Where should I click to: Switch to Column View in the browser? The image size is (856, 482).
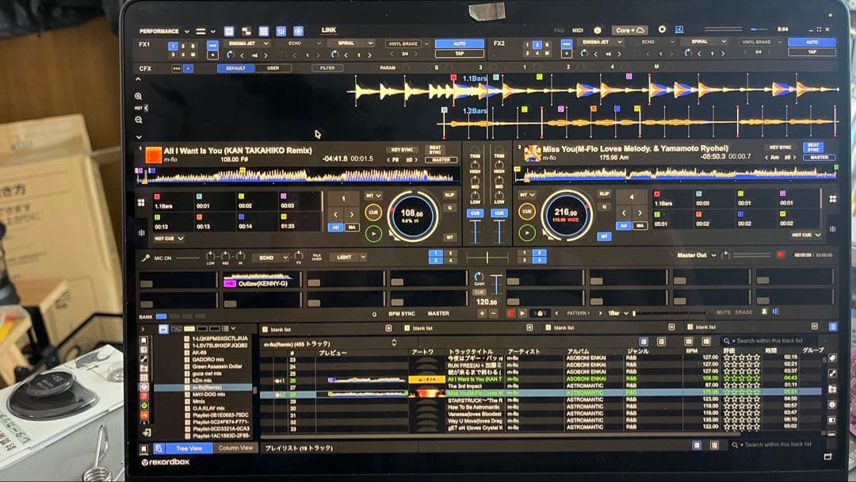click(x=236, y=448)
